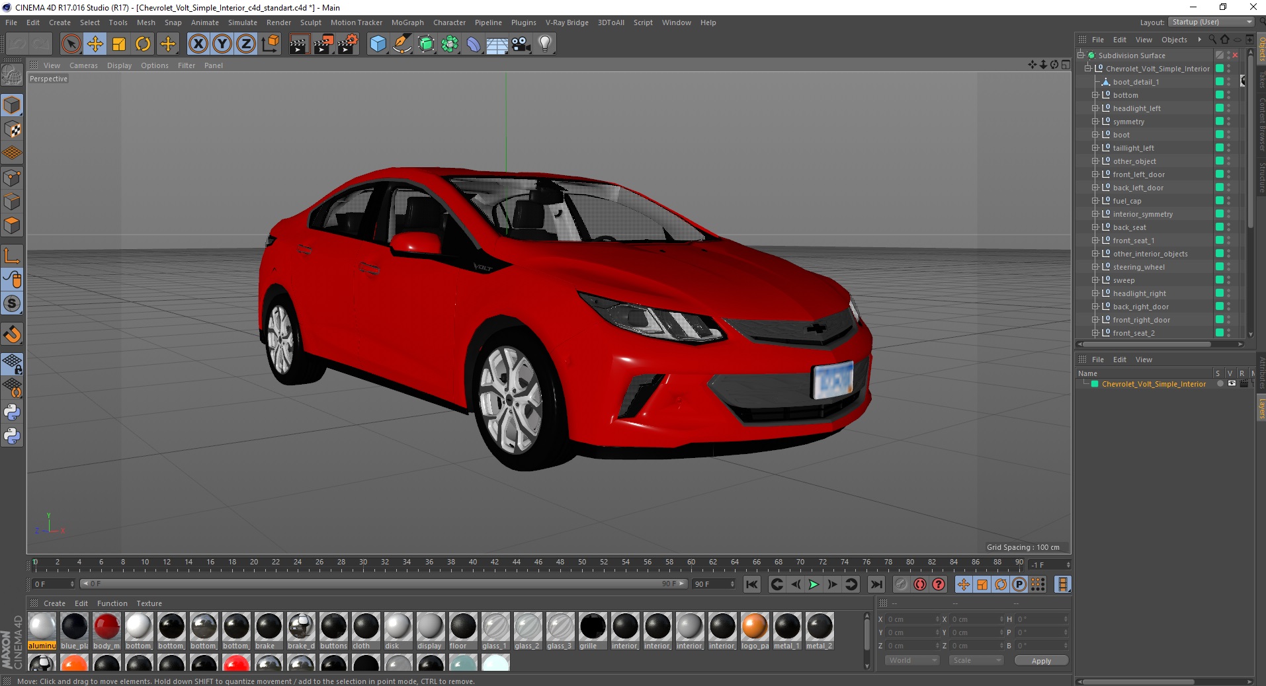Add a Cube primitive object
The image size is (1266, 686).
click(378, 44)
